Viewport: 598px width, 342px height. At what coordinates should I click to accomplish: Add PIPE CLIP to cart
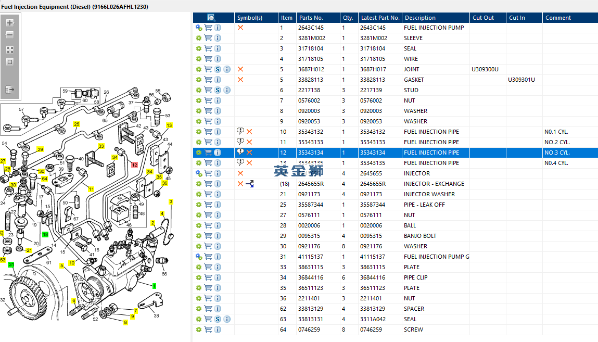[208, 277]
